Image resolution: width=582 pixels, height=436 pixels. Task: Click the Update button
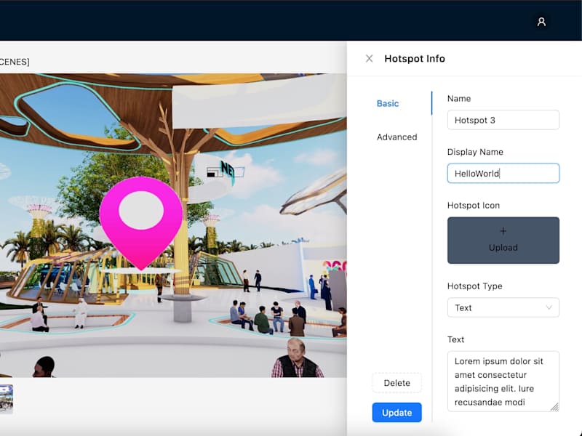click(396, 413)
